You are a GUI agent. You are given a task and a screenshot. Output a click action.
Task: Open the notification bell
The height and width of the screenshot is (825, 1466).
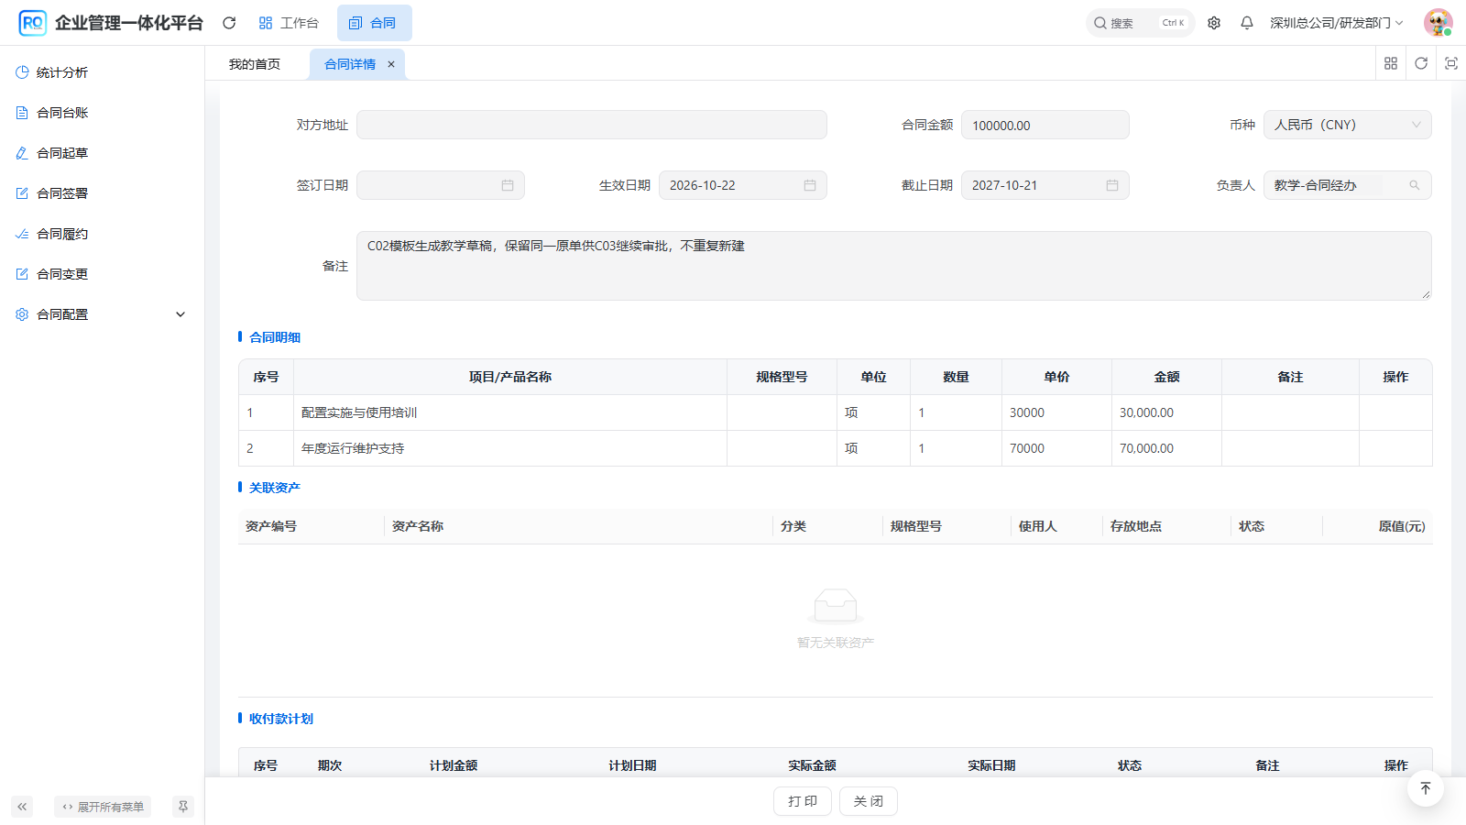coord(1247,23)
